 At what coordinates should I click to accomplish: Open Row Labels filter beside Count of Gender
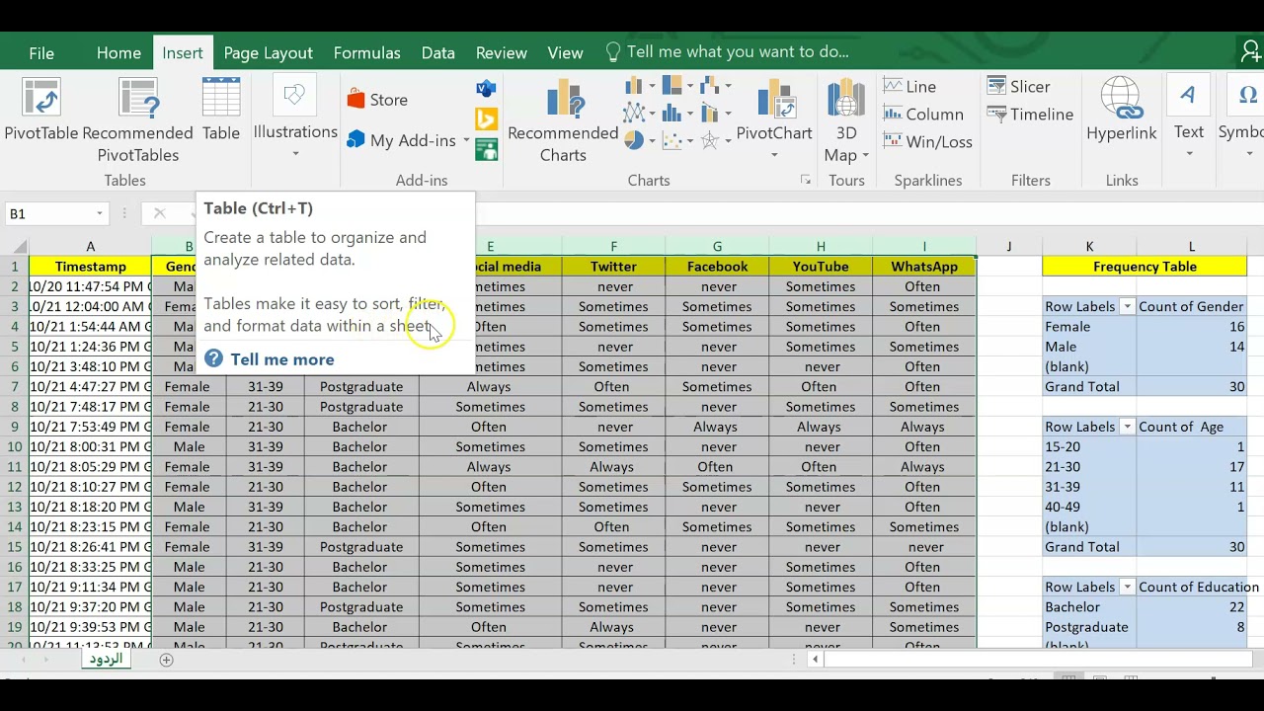(x=1127, y=307)
